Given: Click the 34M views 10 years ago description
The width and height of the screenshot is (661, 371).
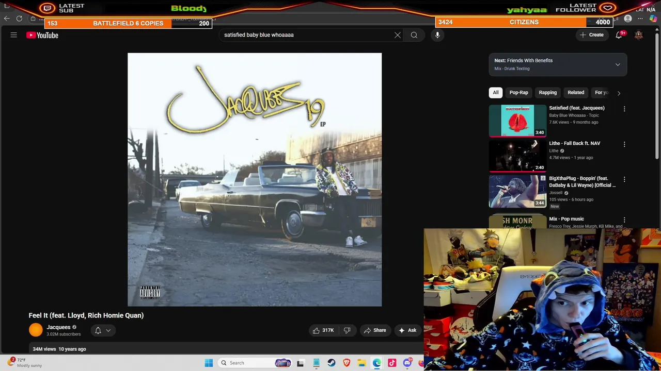Looking at the screenshot, I should pos(59,349).
